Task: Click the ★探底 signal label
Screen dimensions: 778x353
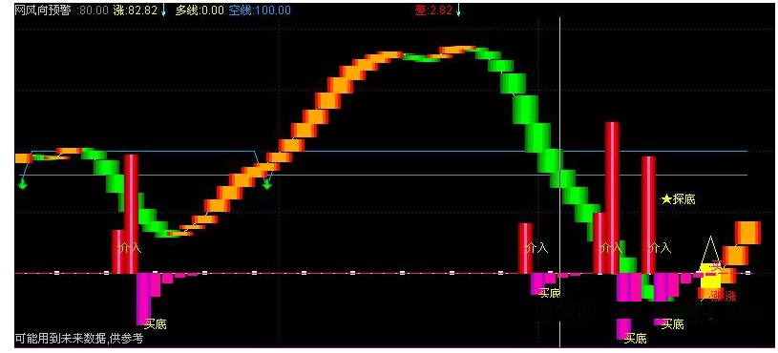Action: coord(679,199)
